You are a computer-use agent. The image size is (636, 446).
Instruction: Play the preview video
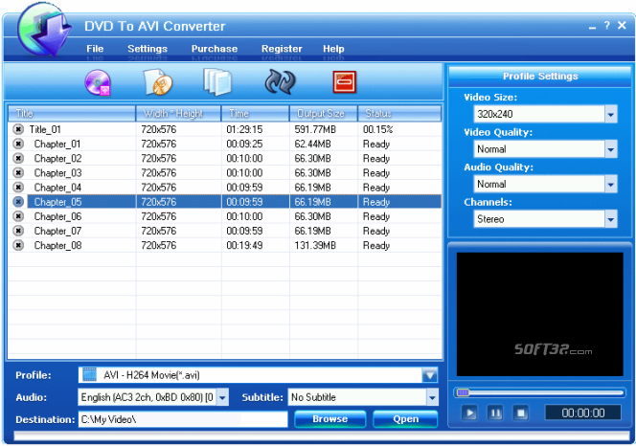469,413
